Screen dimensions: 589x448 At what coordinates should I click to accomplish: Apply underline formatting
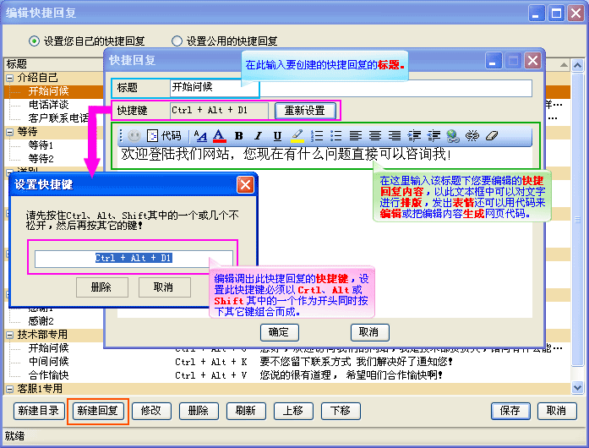tap(278, 135)
